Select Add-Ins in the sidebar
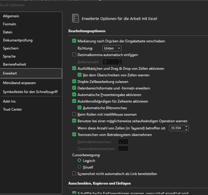 coord(31,101)
